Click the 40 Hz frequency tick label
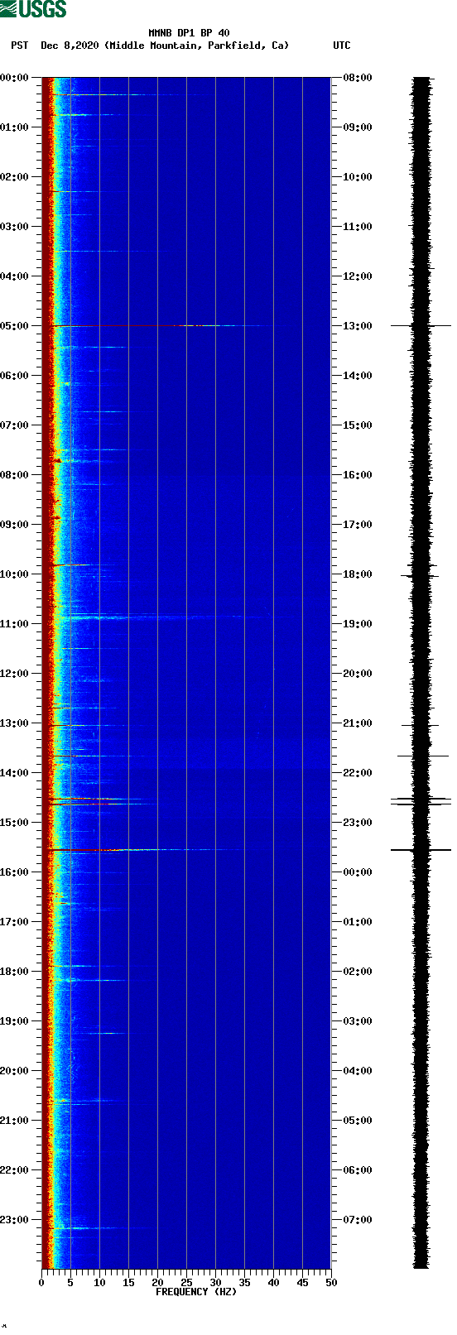Viewport: 457px width, 1335px height. (x=273, y=1283)
